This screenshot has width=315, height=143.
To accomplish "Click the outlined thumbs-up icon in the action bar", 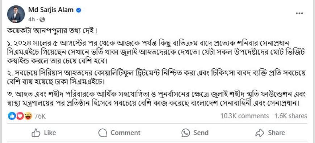I will (x=36, y=133).
